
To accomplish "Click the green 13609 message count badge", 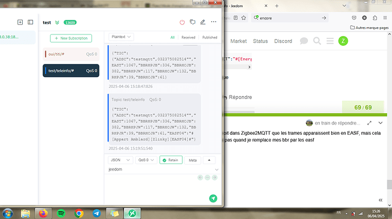I will [70, 23].
